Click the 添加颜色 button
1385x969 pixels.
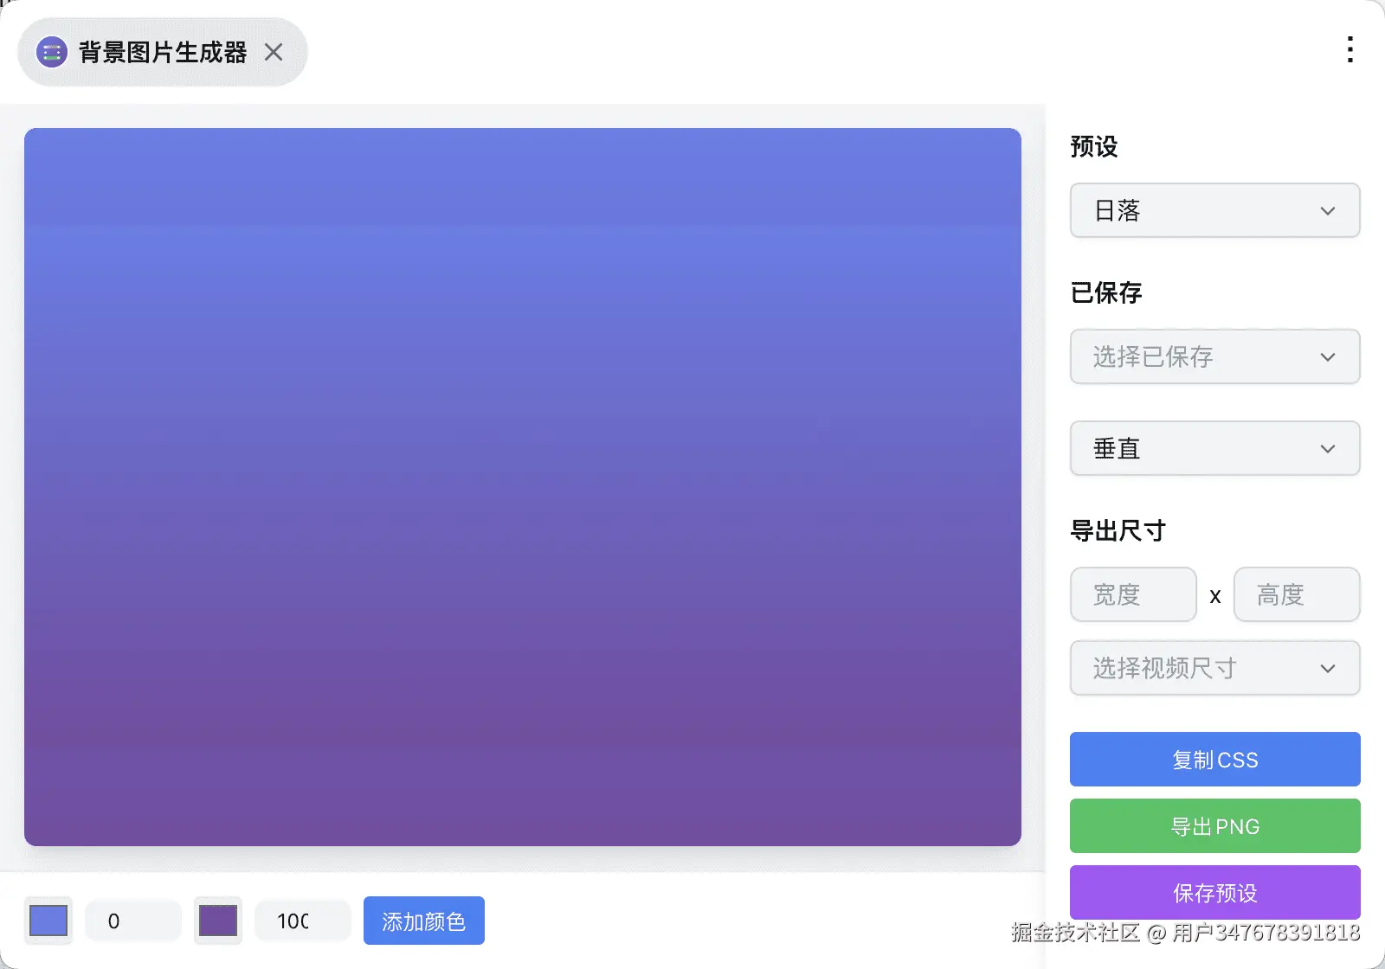pyautogui.click(x=424, y=921)
